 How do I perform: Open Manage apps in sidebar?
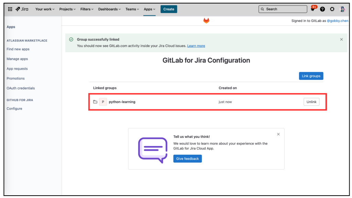click(17, 59)
